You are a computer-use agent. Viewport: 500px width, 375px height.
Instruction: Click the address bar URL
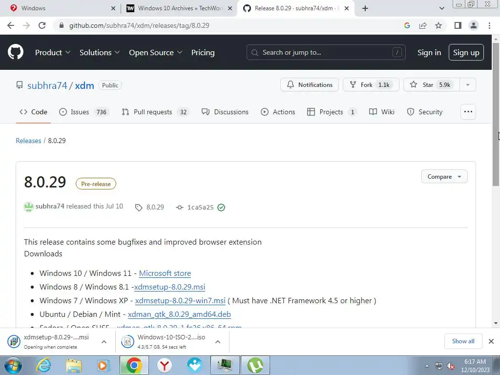coord(139,25)
